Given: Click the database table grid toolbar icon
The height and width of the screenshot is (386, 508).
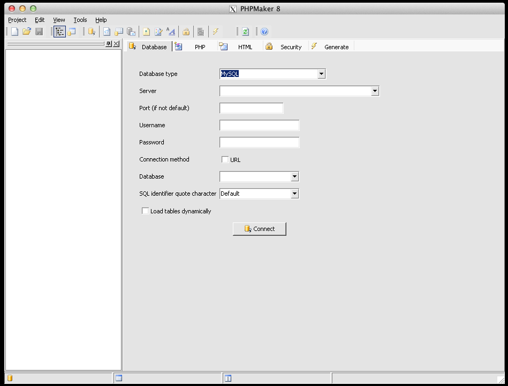Looking at the screenshot, I should (x=119, y=32).
